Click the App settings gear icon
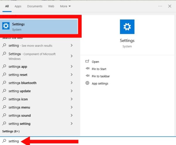 pos(87,83)
